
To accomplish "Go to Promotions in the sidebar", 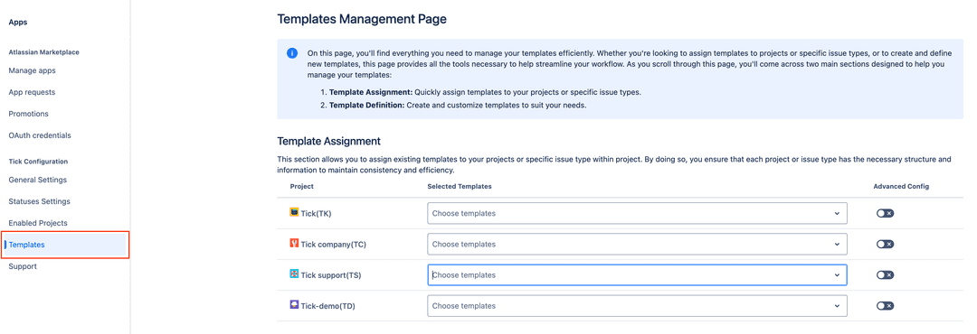I will (x=29, y=114).
